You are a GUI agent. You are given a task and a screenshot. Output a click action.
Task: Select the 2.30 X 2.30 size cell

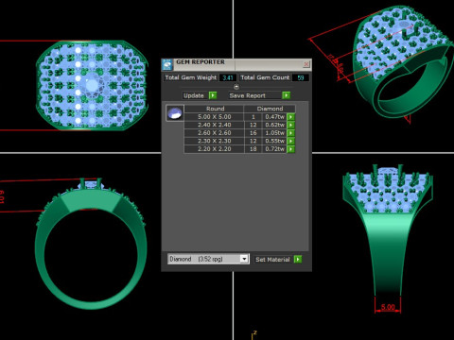pyautogui.click(x=215, y=141)
